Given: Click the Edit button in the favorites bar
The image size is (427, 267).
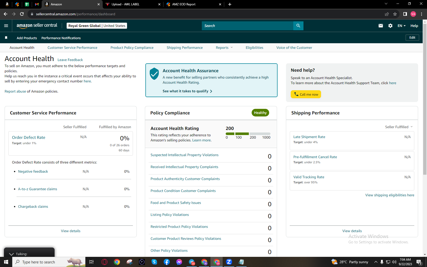Looking at the screenshot, I should pos(412,38).
